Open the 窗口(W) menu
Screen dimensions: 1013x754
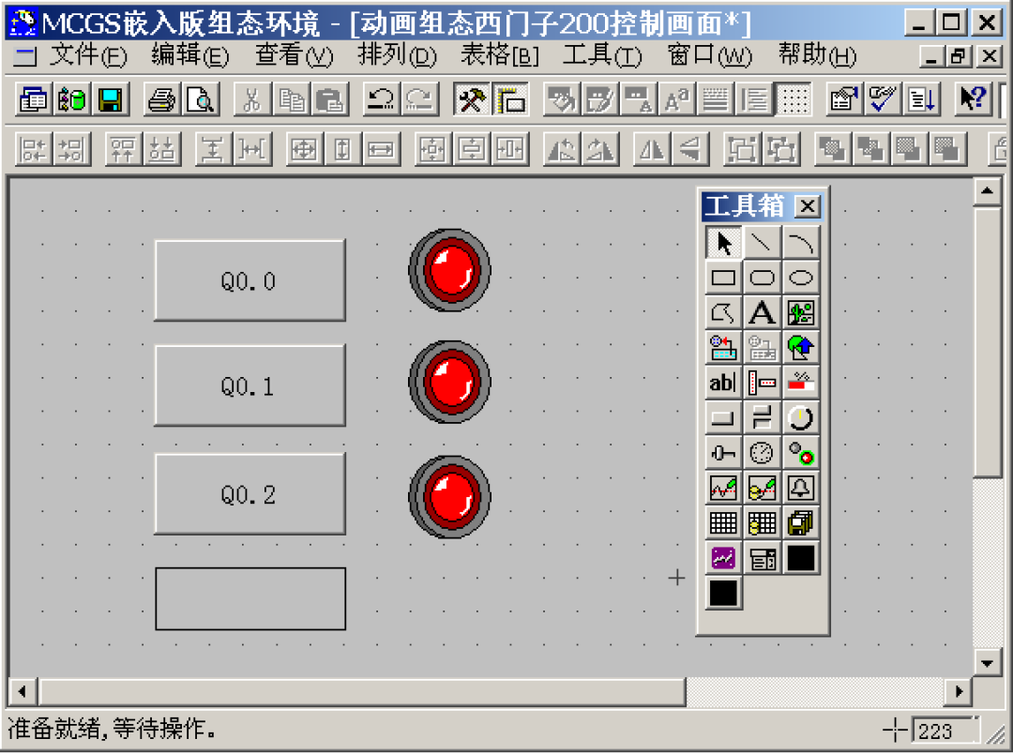pyautogui.click(x=709, y=55)
